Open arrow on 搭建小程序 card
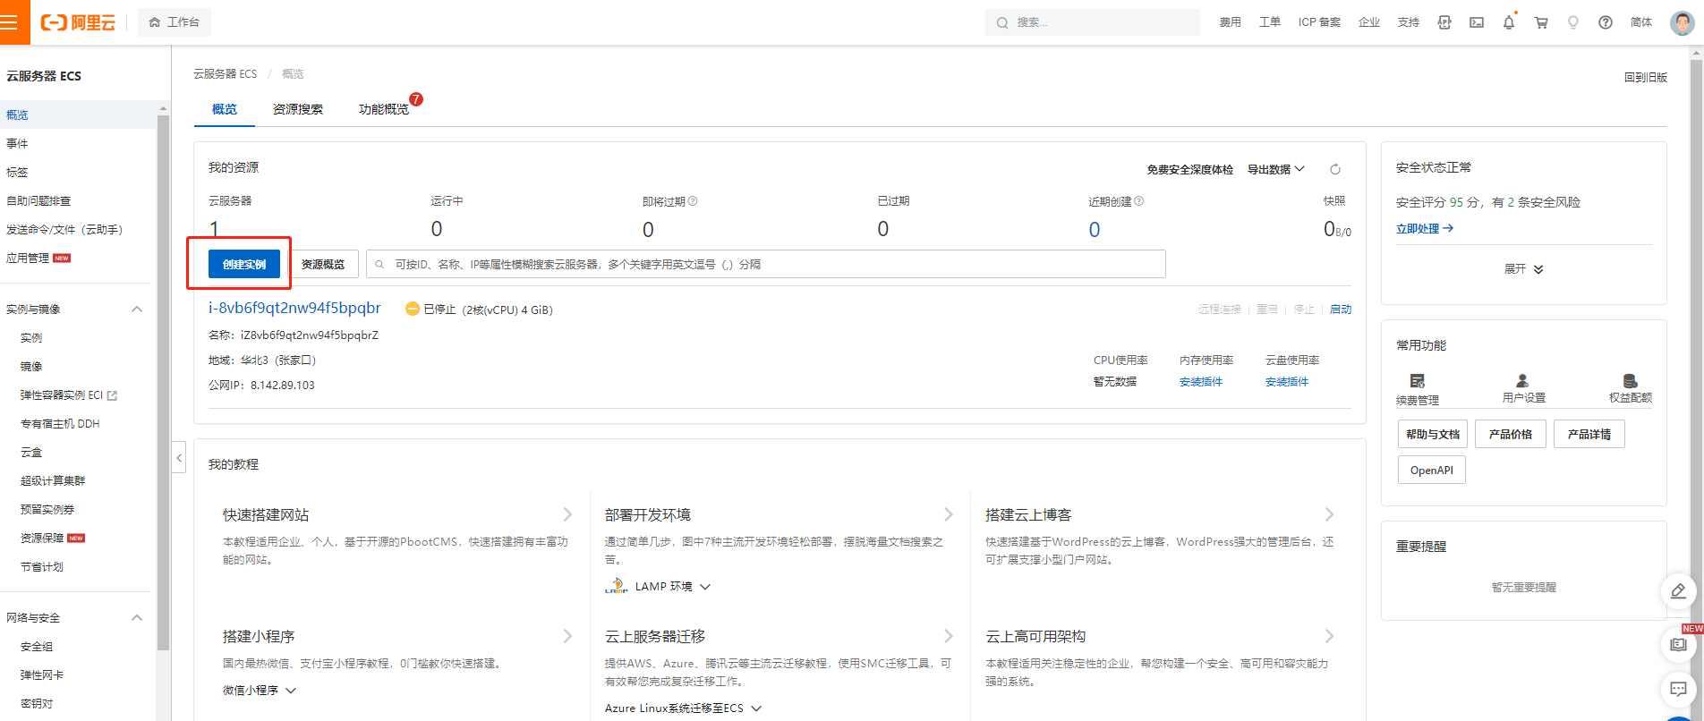Screen dimensions: 1704x721 click(567, 636)
